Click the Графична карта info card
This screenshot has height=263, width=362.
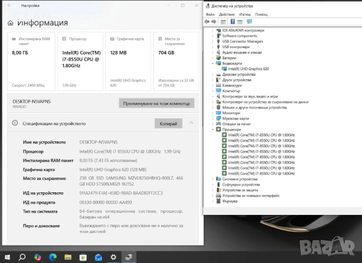[128, 62]
